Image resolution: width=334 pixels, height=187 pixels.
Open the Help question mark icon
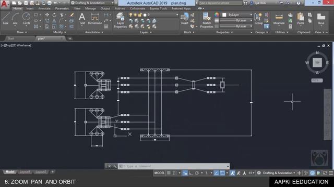pos(299,3)
